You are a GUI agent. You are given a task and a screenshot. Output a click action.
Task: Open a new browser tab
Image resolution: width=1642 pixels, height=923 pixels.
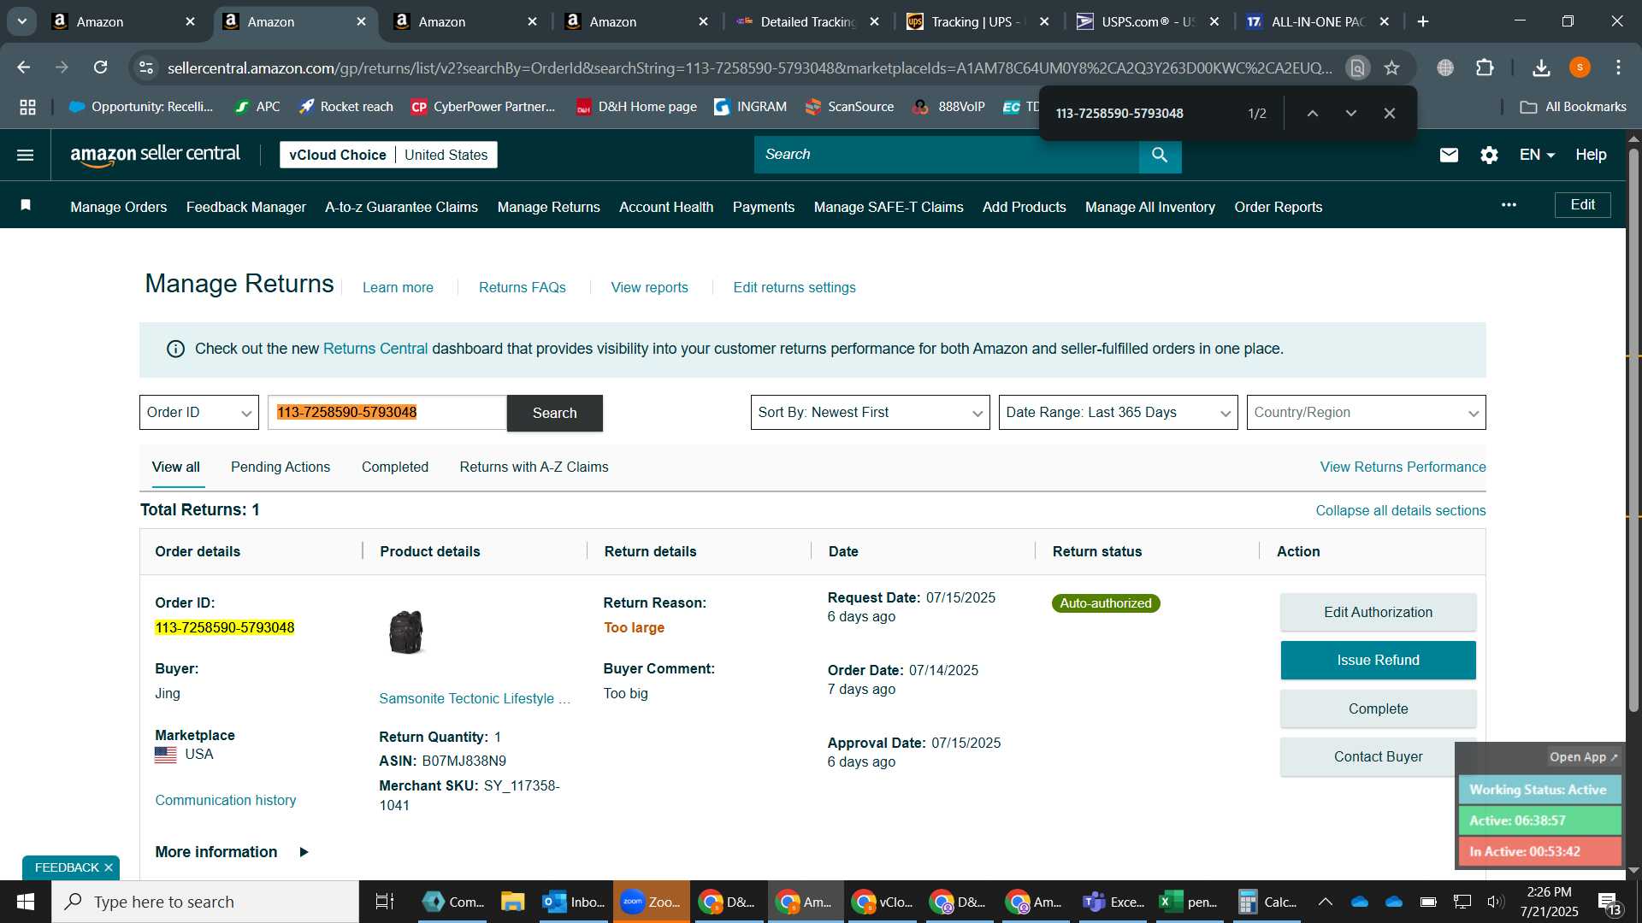point(1423,21)
